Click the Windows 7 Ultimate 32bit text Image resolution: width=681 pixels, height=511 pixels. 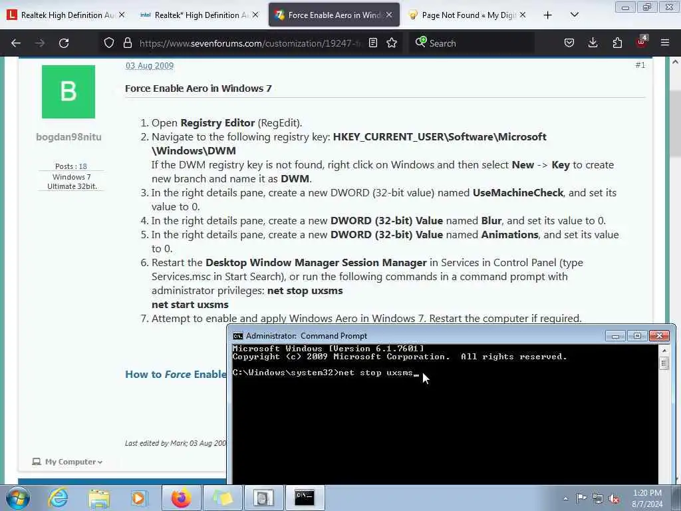(72, 182)
